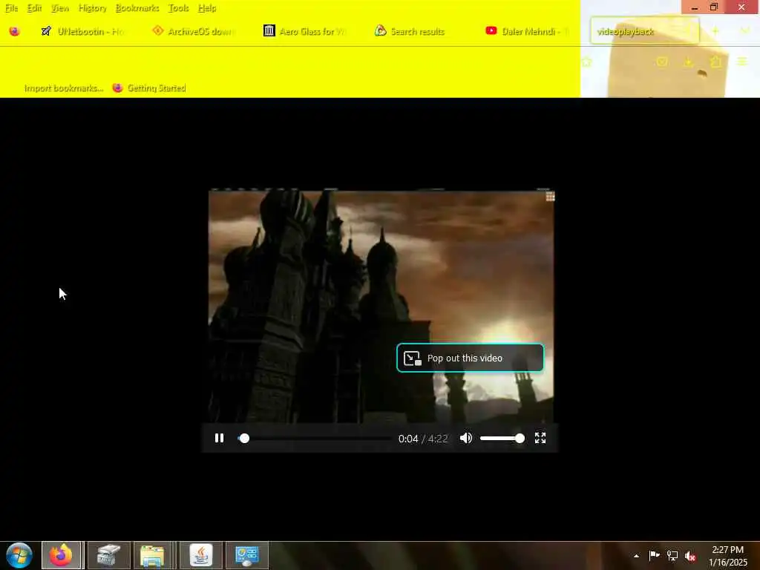Expand the list all tabs chevron
The width and height of the screenshot is (760, 570).
(745, 31)
